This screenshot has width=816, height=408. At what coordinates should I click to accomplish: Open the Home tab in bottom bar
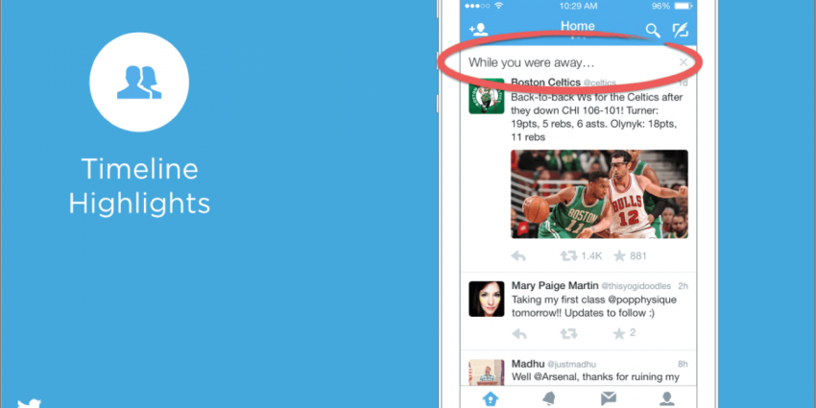[491, 398]
